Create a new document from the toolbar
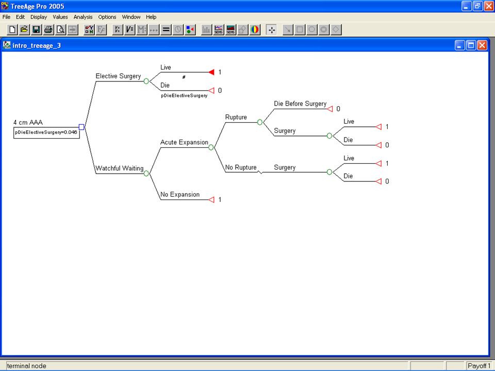This screenshot has height=371, width=495. click(12, 30)
